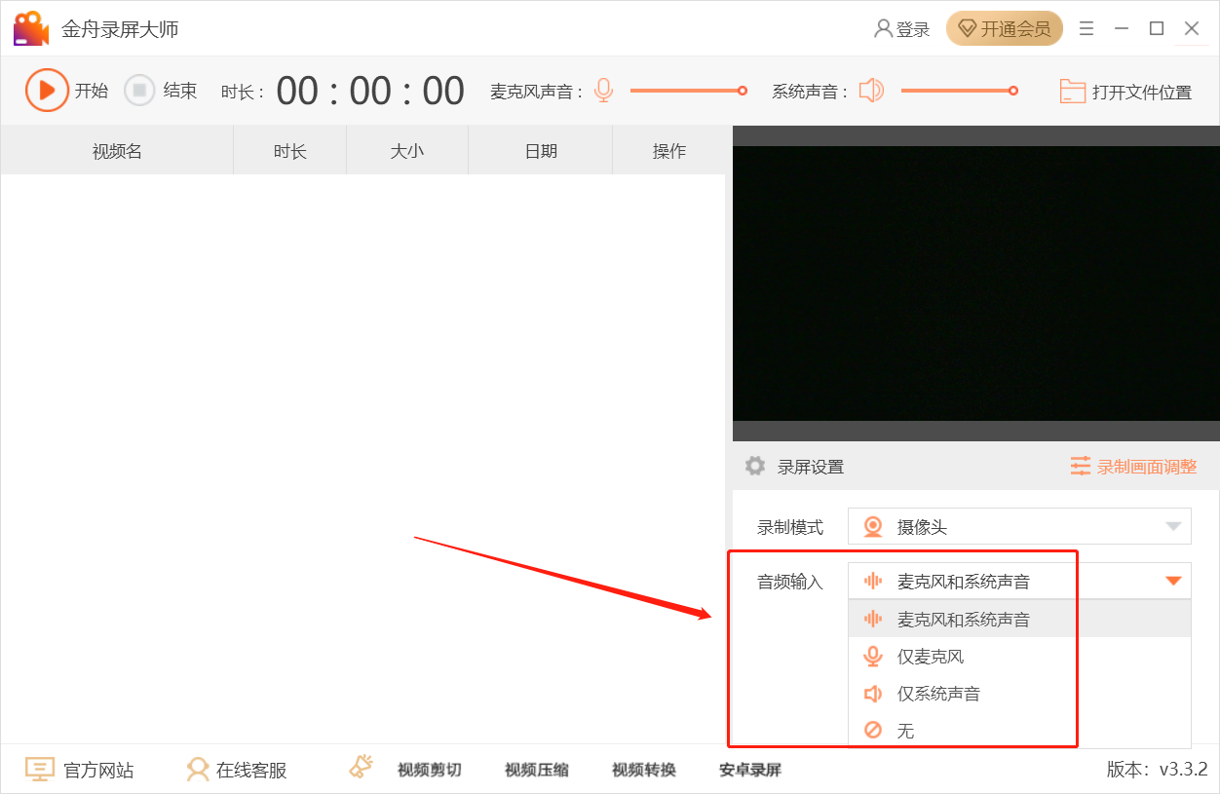Click the 录制画面调整 adjustment icon
The width and height of the screenshot is (1220, 794).
point(1082,466)
